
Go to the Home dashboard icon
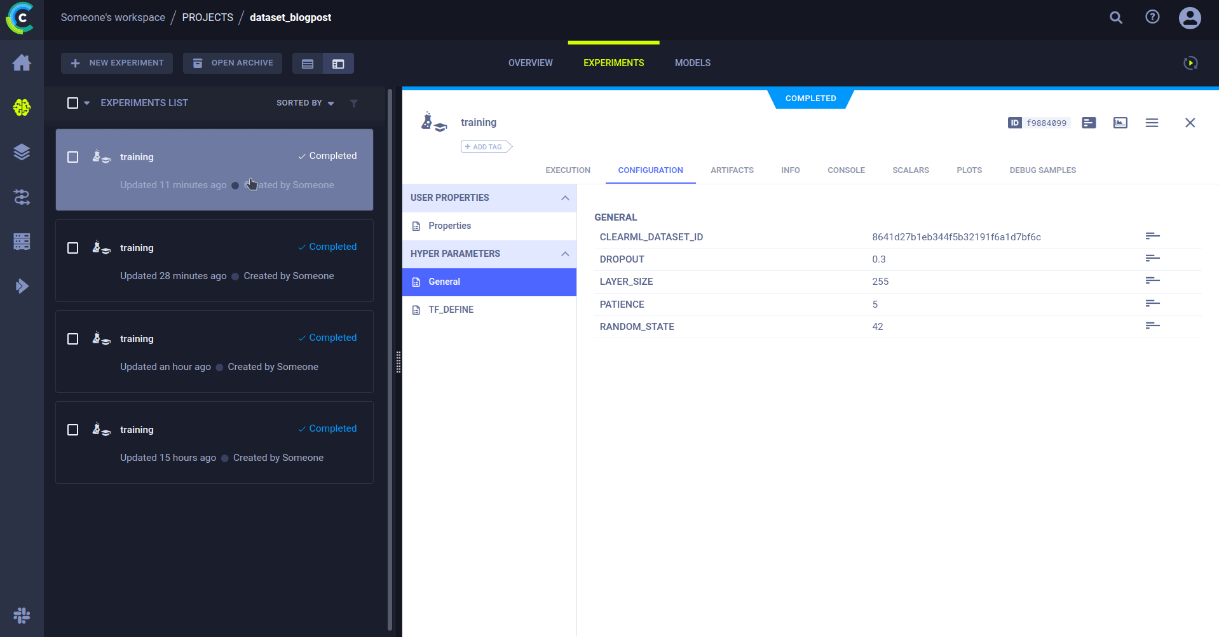click(x=22, y=63)
